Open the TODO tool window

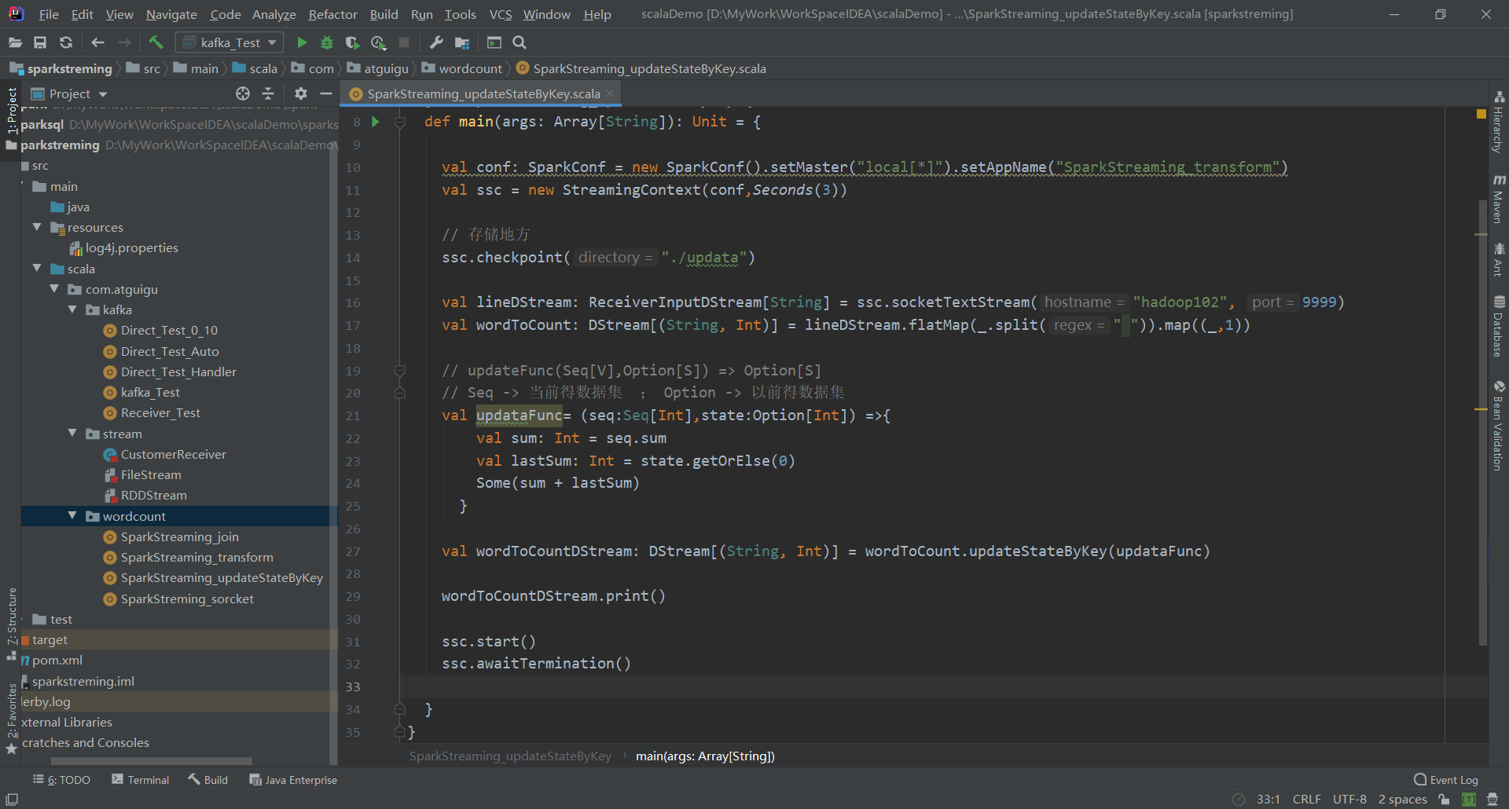click(61, 780)
